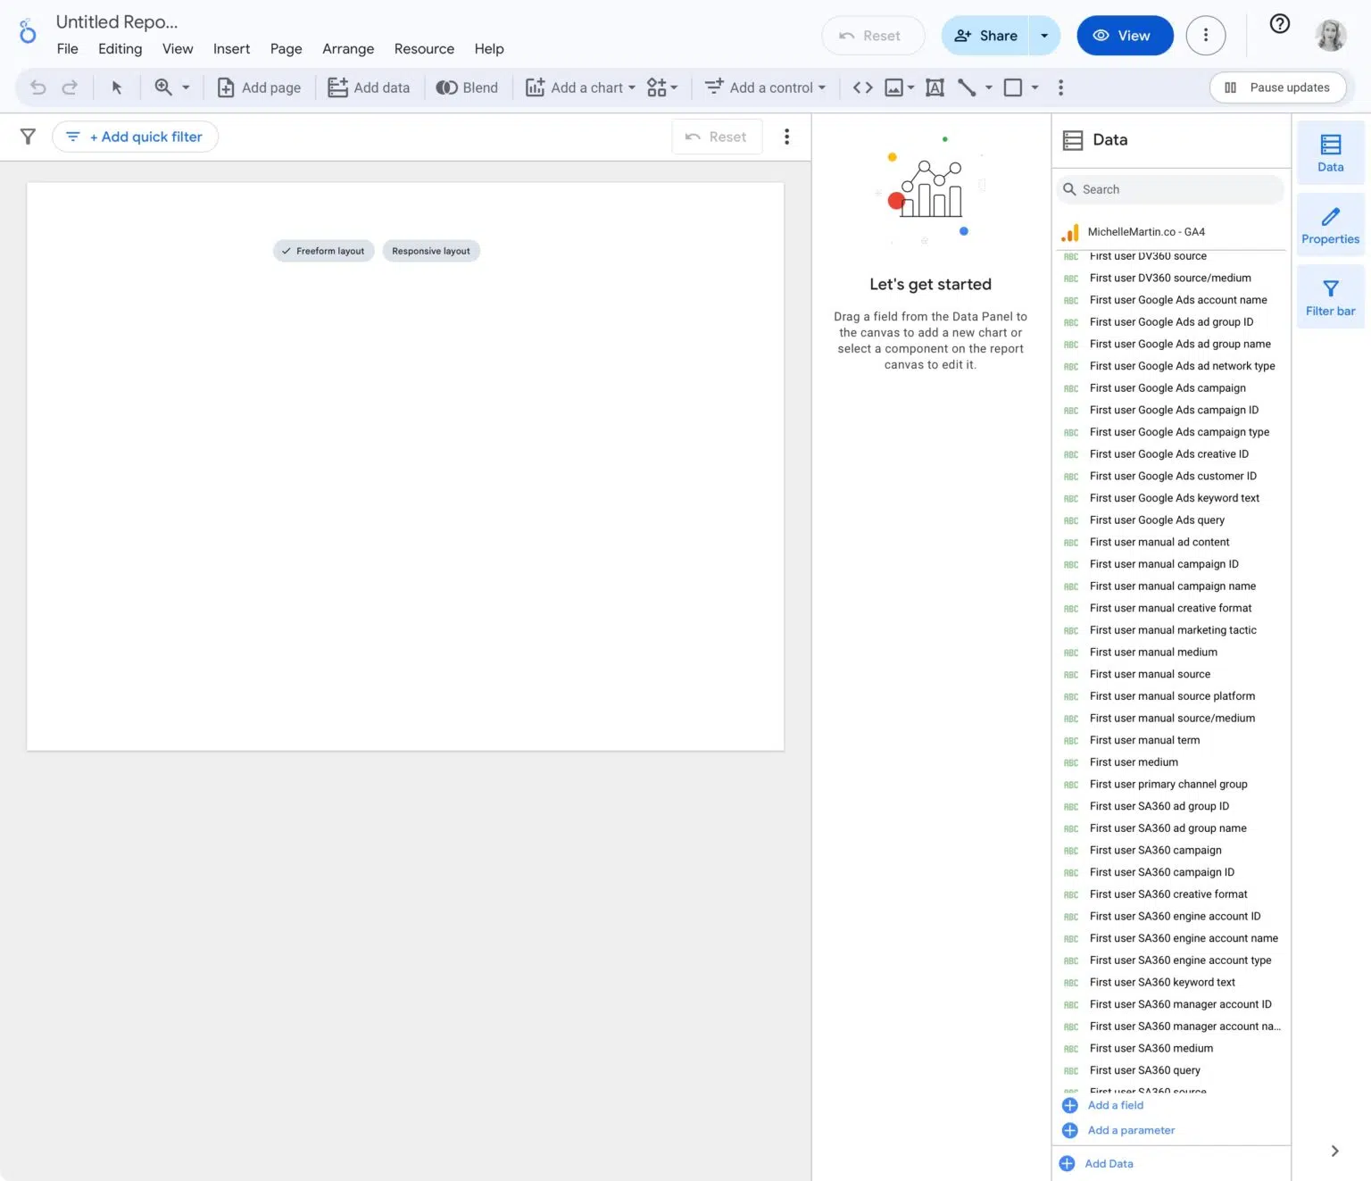
Task: Open the Arrange menu
Action: coord(348,49)
